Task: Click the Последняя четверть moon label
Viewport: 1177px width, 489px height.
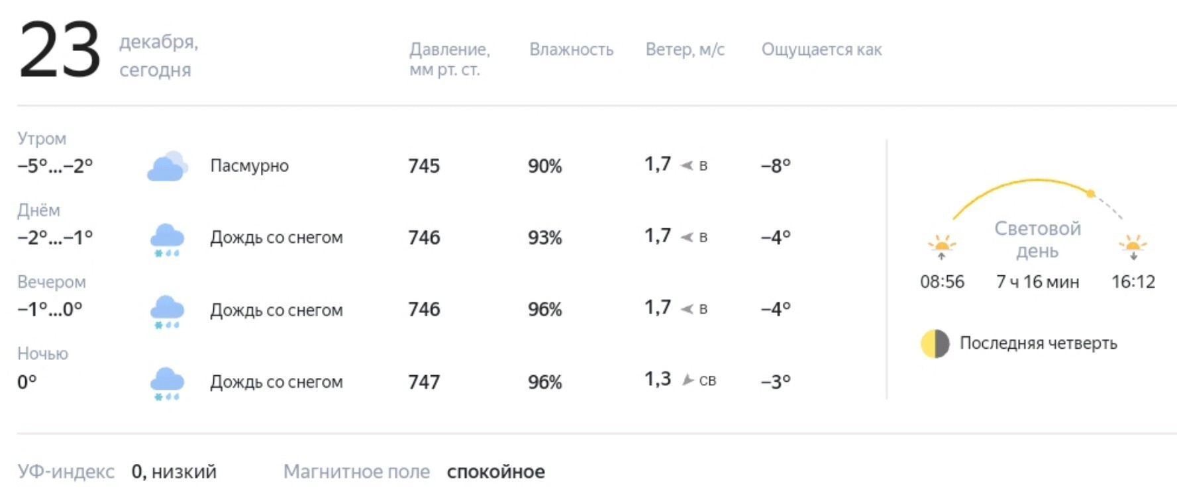Action: pyautogui.click(x=1038, y=343)
